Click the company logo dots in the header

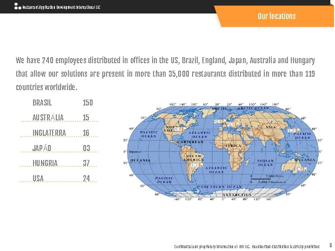pyautogui.click(x=18, y=6)
